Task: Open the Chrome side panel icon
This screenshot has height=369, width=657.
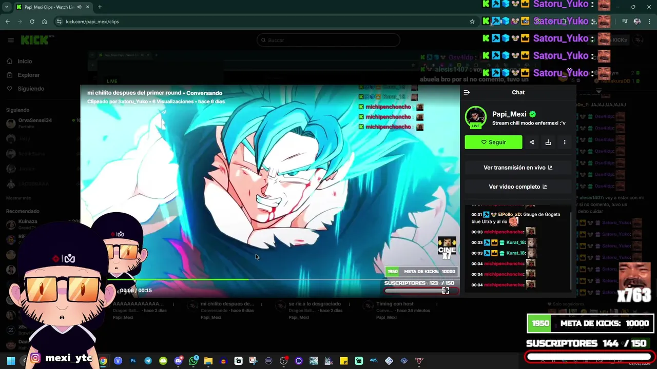Action: [x=624, y=22]
